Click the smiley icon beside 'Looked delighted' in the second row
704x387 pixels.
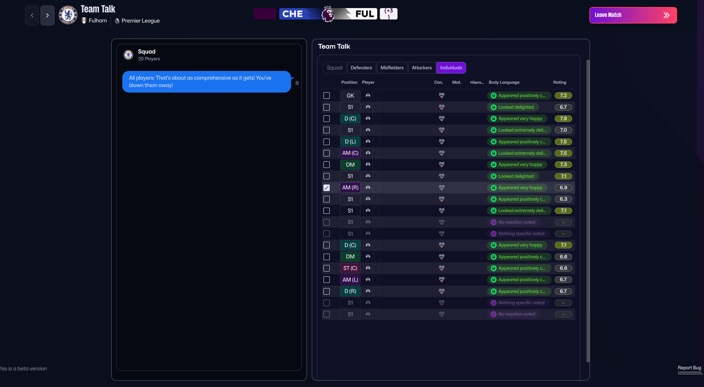[493, 107]
